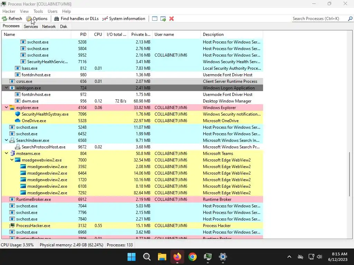Open the Help menu

click(66, 11)
